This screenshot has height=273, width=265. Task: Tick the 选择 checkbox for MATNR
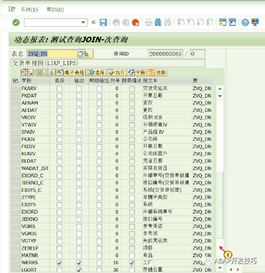click(x=59, y=256)
